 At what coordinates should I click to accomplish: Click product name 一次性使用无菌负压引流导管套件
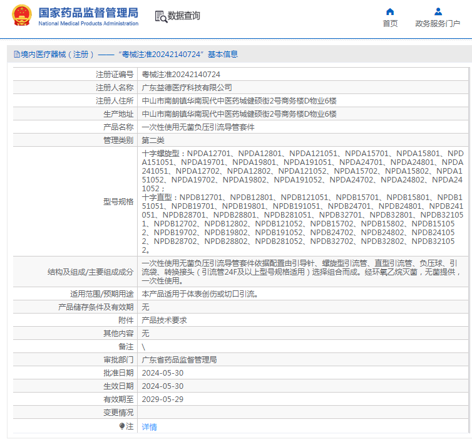(x=198, y=127)
